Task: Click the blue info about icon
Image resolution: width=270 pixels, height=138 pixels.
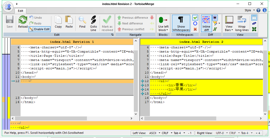Action: [264, 10]
